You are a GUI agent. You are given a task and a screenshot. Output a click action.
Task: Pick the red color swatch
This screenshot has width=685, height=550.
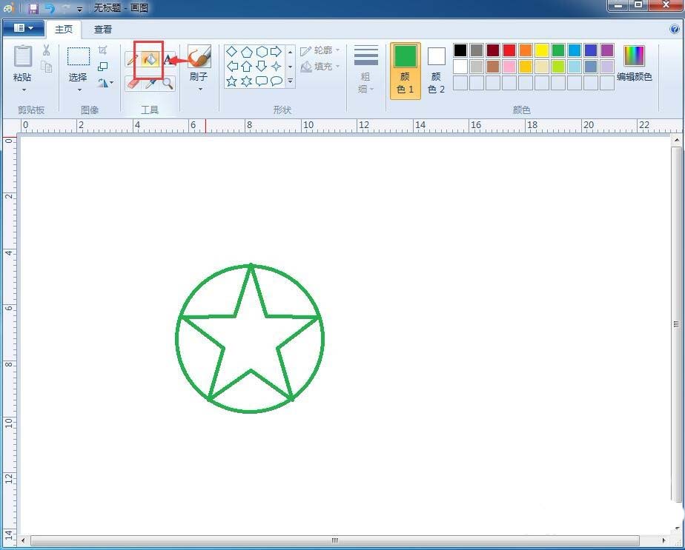pyautogui.click(x=509, y=50)
